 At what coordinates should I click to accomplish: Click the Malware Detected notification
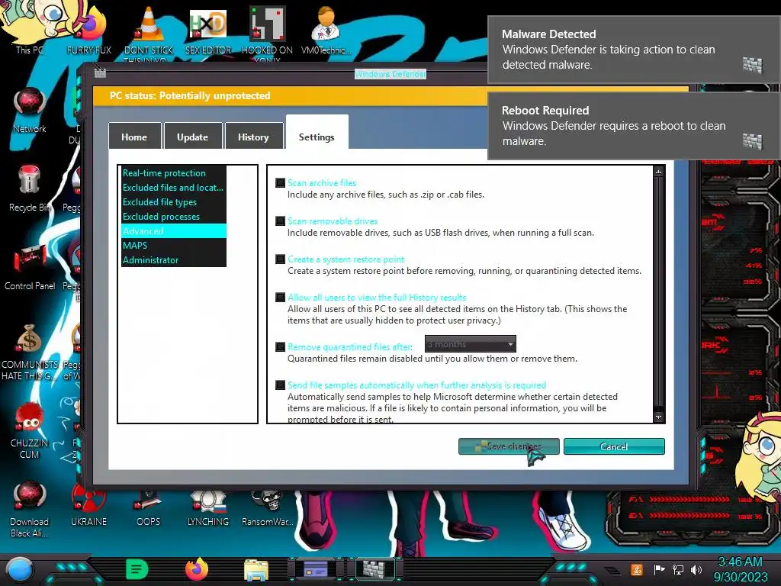point(634,50)
